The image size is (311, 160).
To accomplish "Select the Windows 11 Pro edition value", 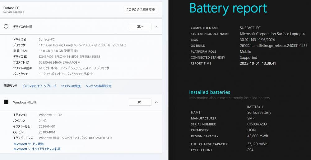I will (51, 115).
